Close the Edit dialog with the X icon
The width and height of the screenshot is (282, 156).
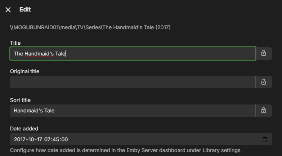click(8, 10)
